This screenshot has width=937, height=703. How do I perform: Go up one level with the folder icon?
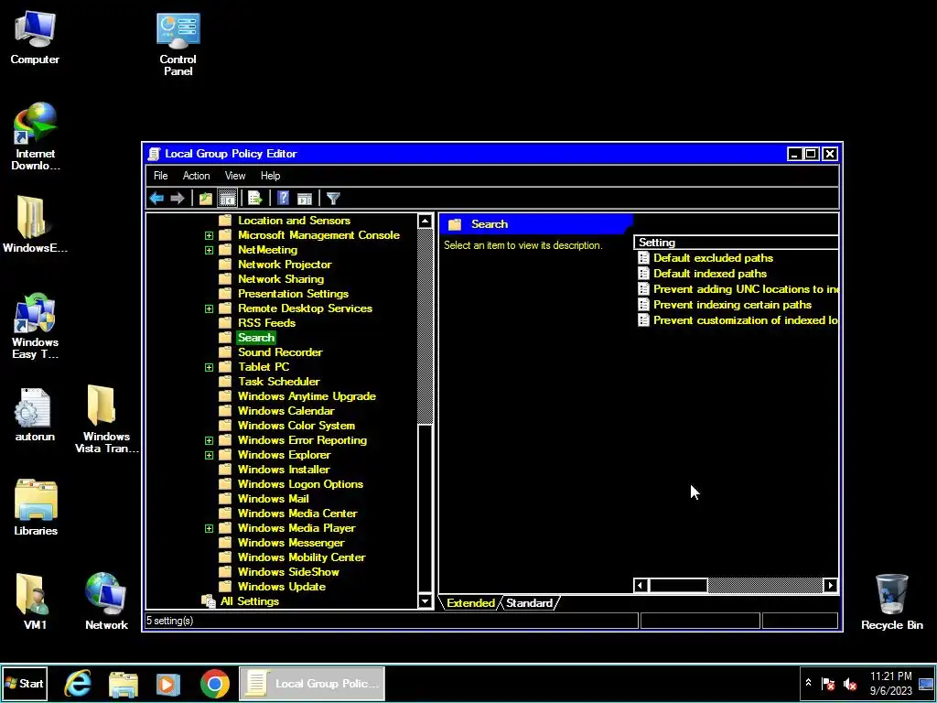pyautogui.click(x=206, y=199)
